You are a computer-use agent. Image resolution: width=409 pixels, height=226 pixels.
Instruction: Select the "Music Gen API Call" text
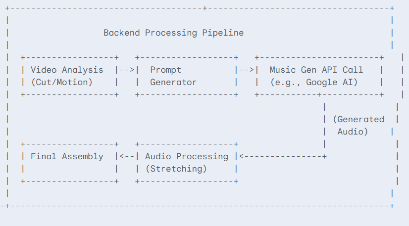point(316,70)
